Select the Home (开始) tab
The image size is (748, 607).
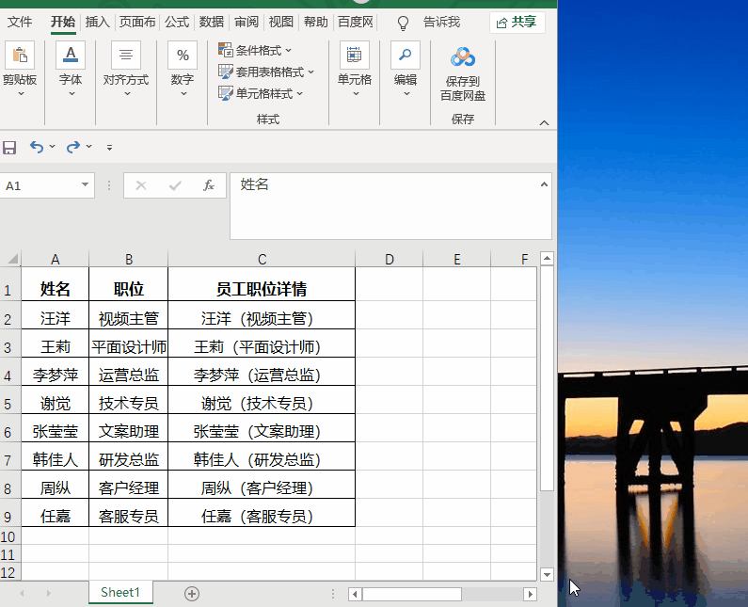[x=63, y=22]
